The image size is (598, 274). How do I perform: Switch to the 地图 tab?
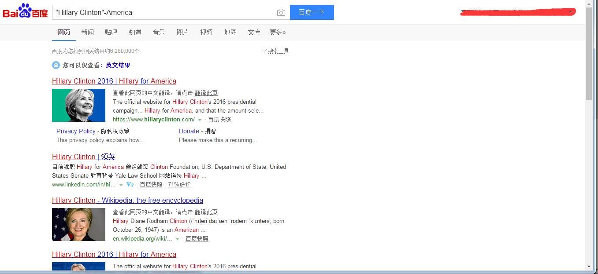[230, 32]
